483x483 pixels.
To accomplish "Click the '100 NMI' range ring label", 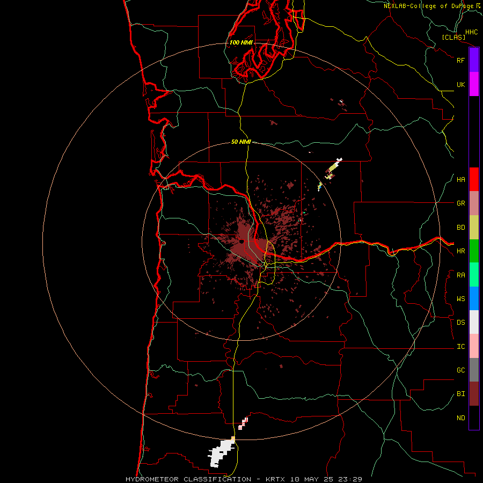I will click(241, 42).
